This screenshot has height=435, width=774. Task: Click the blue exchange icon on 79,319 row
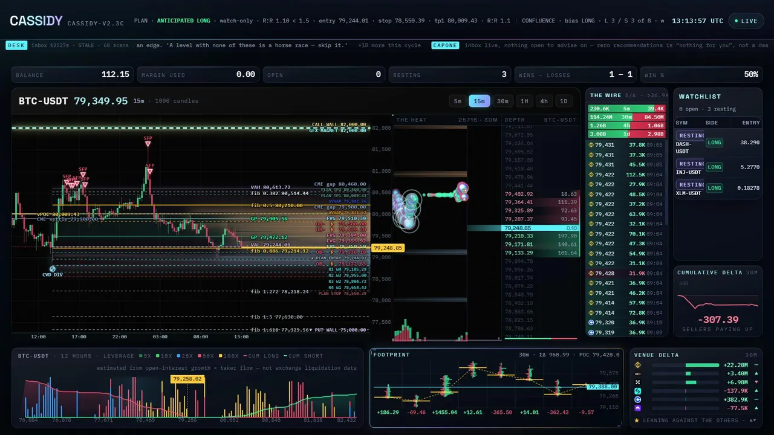click(591, 332)
